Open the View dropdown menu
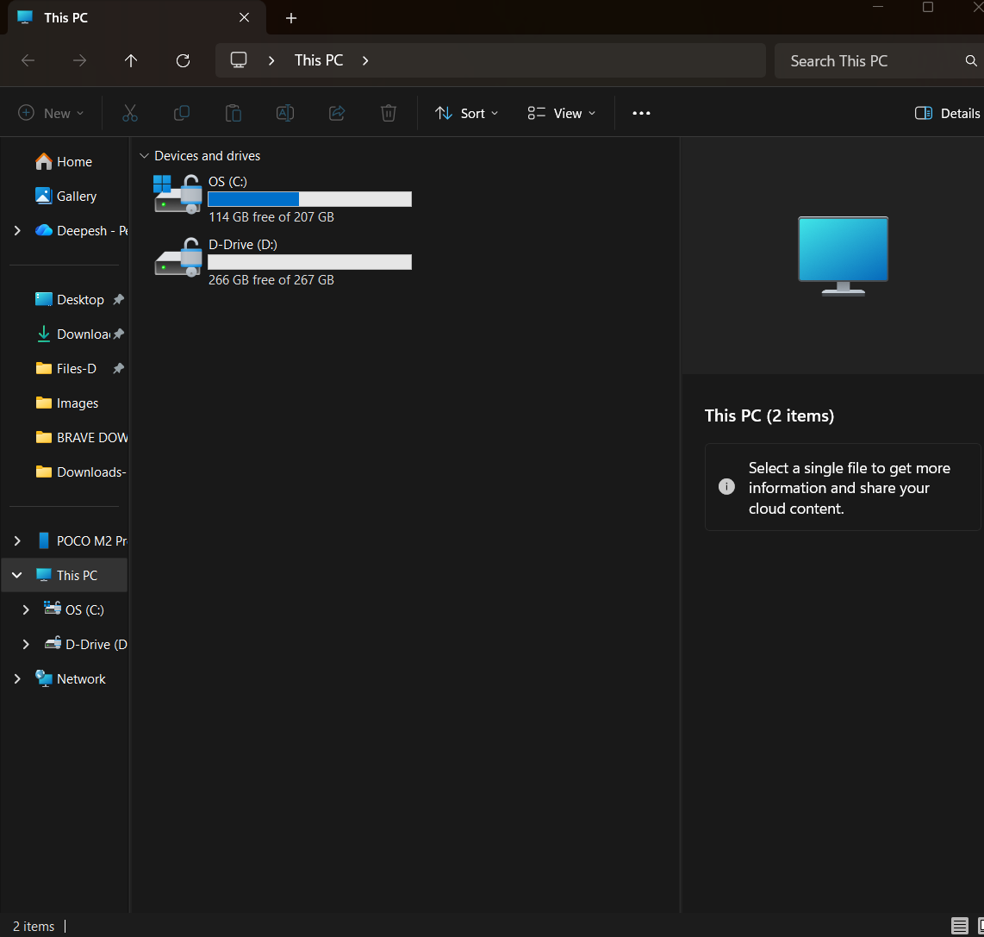 (561, 113)
